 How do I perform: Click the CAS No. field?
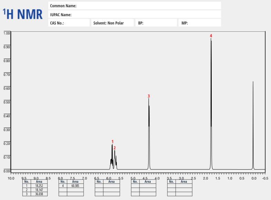click(69, 23)
